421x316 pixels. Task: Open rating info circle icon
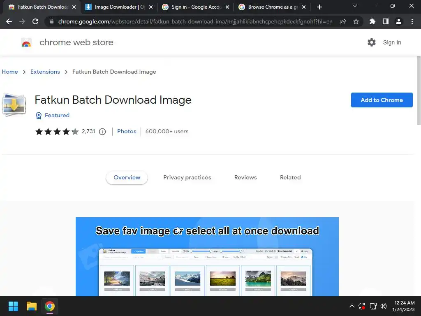tap(102, 132)
